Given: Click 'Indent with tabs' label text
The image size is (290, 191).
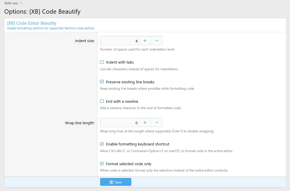Looking at the screenshot, I should [x=120, y=62].
